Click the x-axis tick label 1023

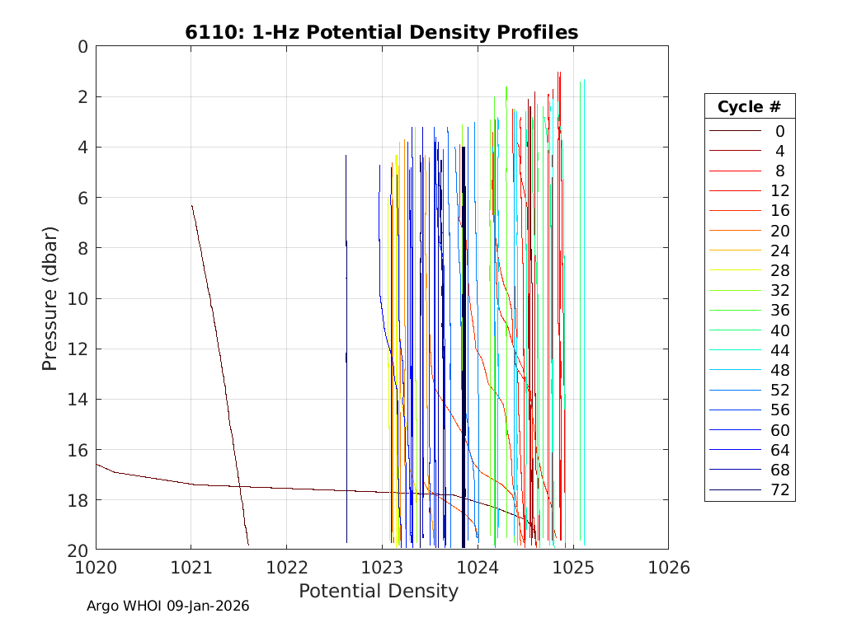click(x=382, y=567)
